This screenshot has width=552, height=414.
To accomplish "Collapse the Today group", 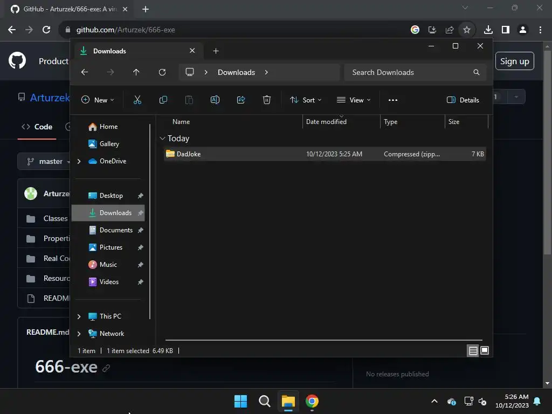I will point(162,139).
